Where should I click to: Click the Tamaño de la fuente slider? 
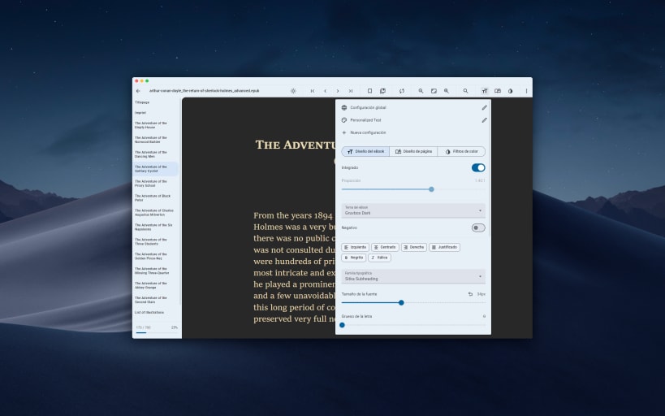click(413, 303)
